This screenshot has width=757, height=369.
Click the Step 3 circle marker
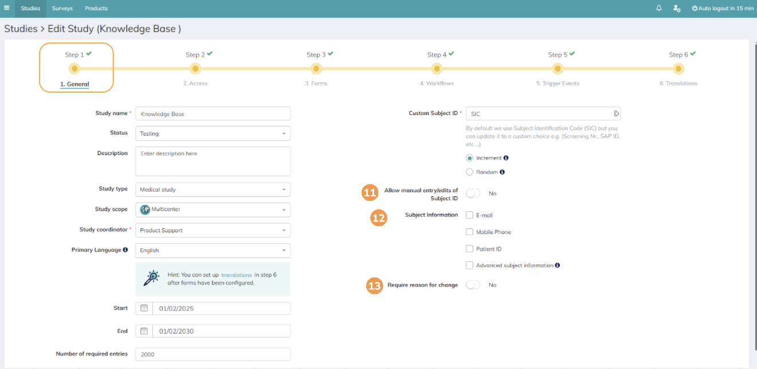pyautogui.click(x=316, y=69)
